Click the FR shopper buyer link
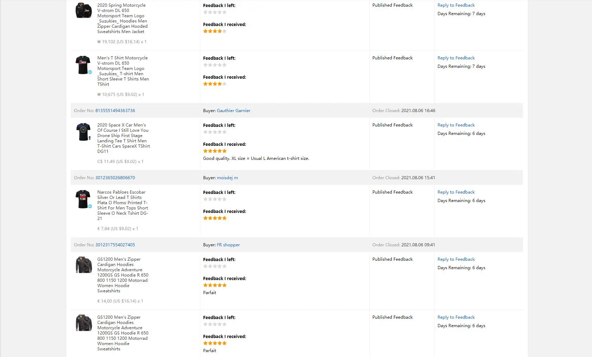The height and width of the screenshot is (357, 592). point(228,245)
